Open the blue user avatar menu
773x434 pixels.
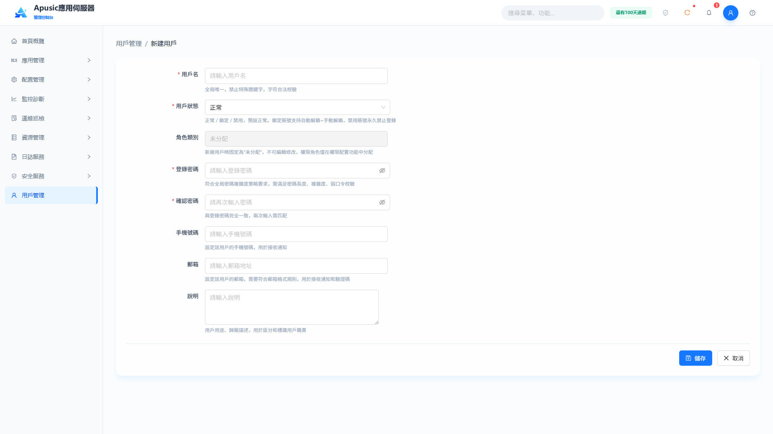pos(731,13)
